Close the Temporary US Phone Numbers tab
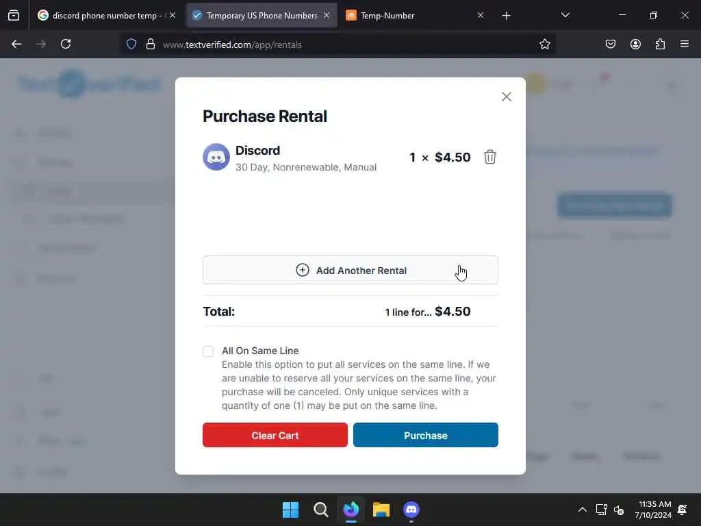 pos(327,15)
